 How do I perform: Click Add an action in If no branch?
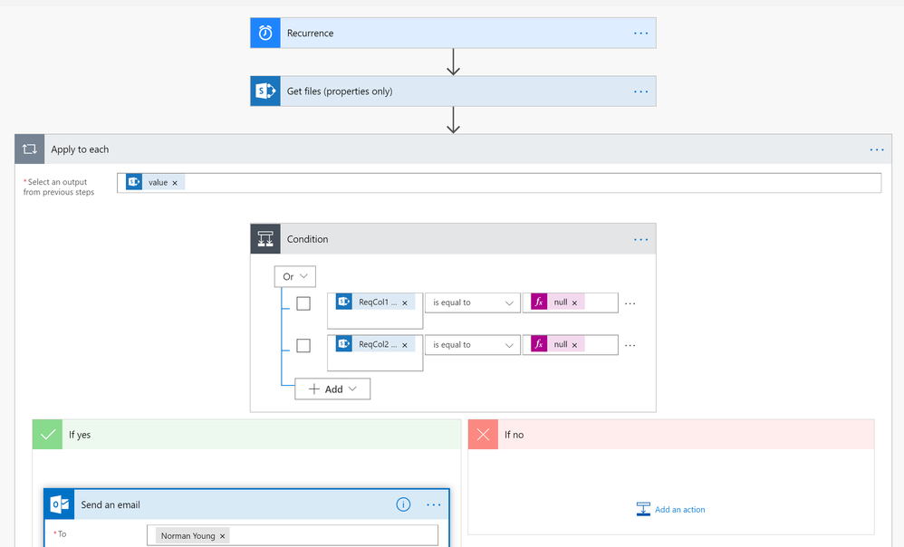pos(671,510)
